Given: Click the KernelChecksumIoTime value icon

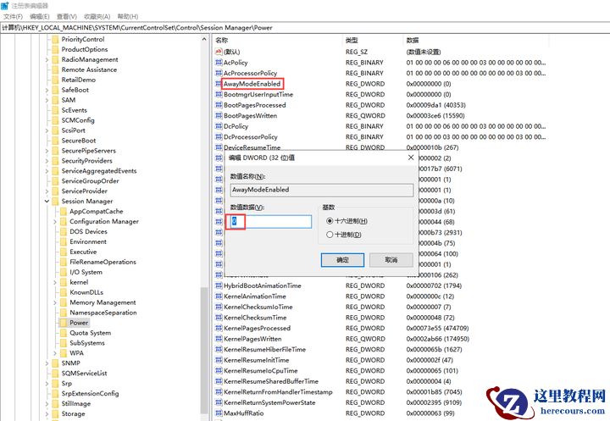Looking at the screenshot, I should [x=219, y=307].
